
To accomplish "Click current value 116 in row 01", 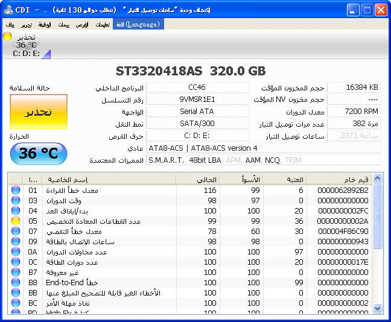I will click(210, 190).
